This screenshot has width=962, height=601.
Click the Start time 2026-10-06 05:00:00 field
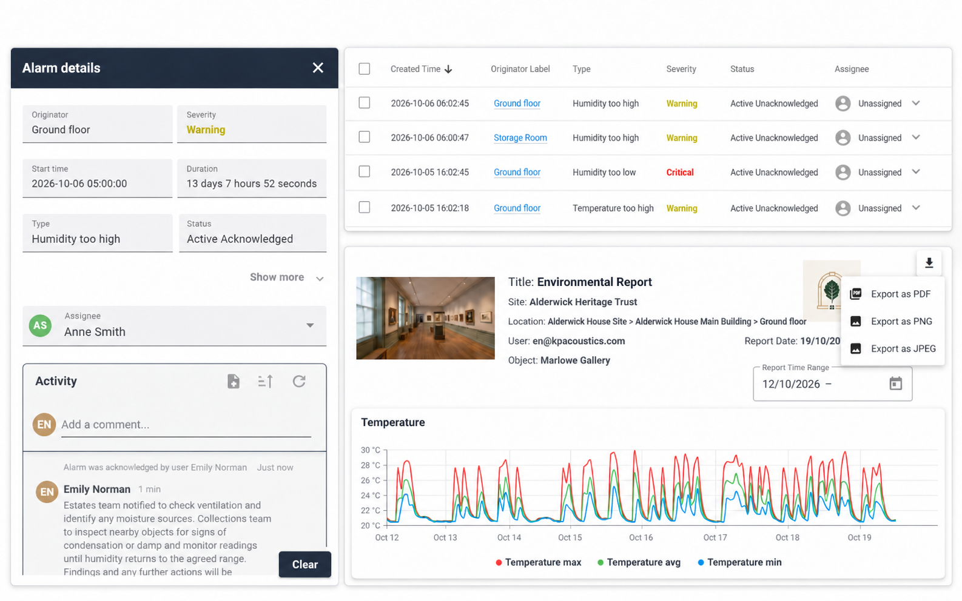coord(98,178)
